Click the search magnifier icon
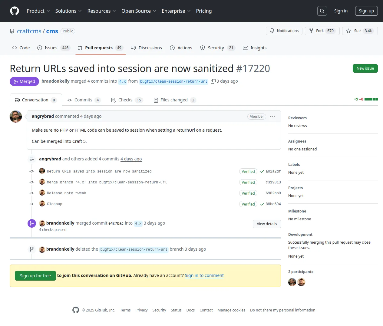383x326 pixels. click(x=322, y=11)
